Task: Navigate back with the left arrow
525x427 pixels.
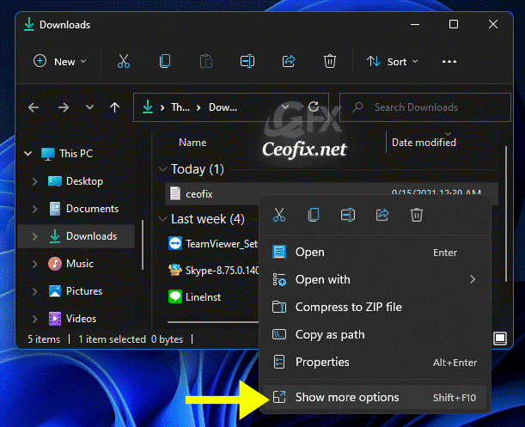Action: pyautogui.click(x=34, y=107)
